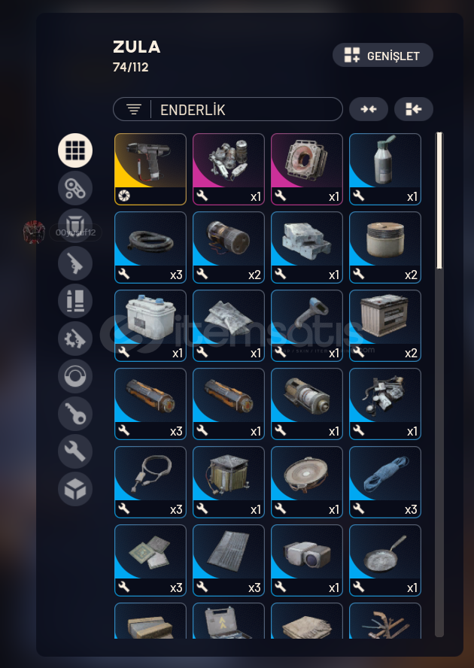
Task: Click the sort lines filter icon
Action: pyautogui.click(x=134, y=110)
